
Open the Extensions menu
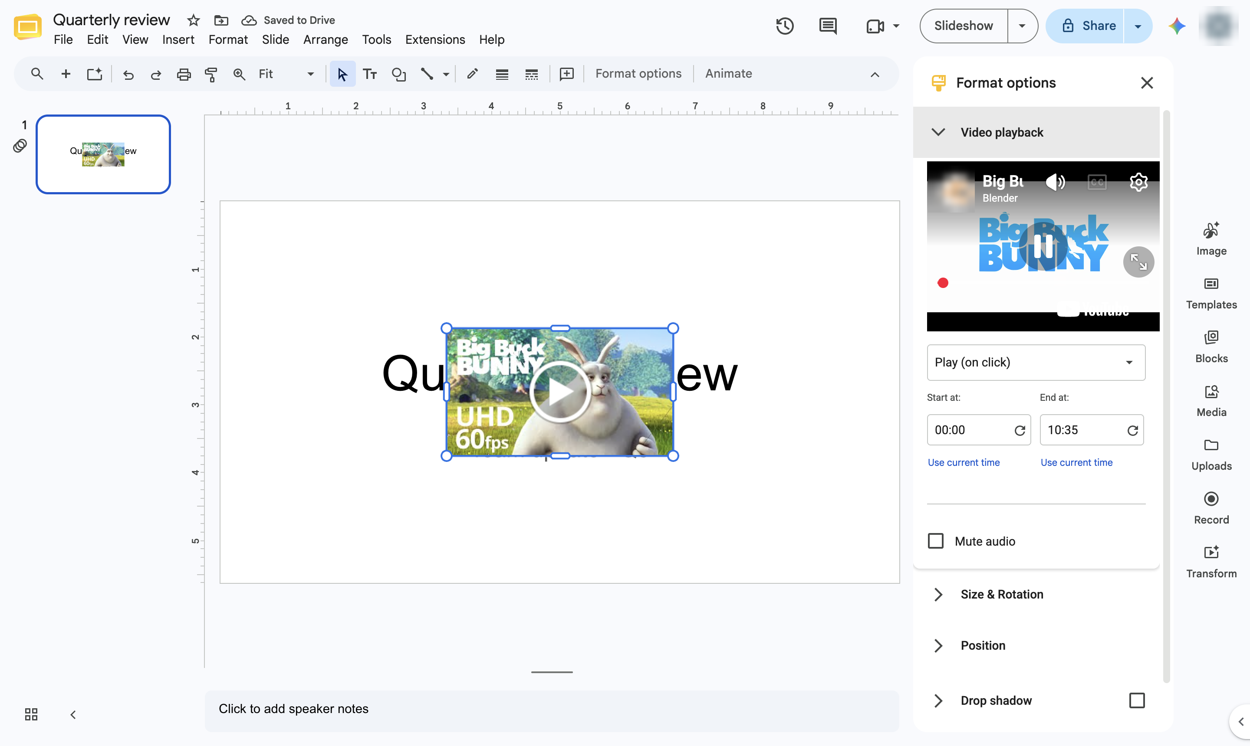(435, 39)
